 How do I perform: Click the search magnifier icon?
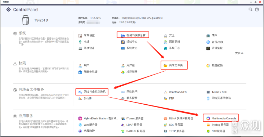[x=250, y=10]
